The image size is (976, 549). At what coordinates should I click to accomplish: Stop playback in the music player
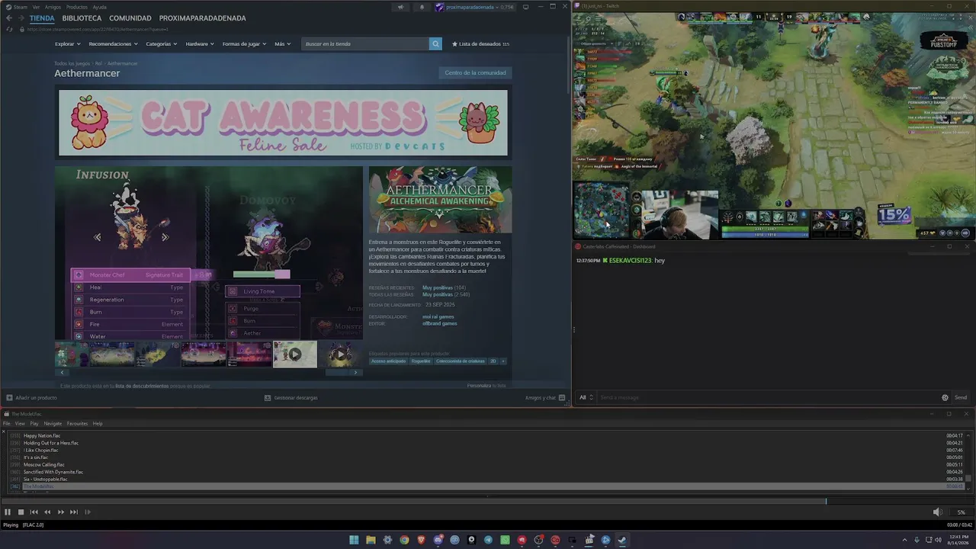tap(21, 512)
